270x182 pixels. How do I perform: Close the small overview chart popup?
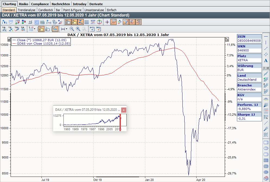[124, 110]
